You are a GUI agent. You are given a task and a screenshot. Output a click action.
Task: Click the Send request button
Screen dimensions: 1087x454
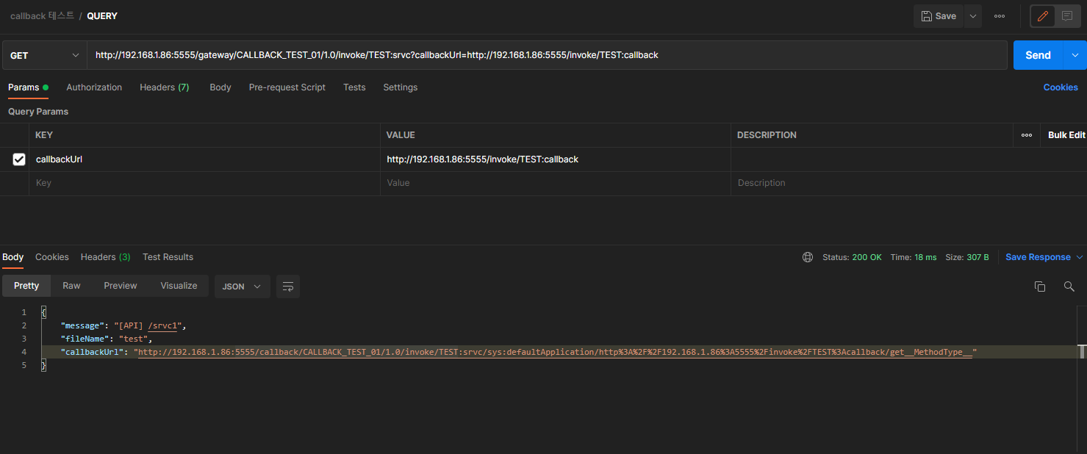point(1038,55)
